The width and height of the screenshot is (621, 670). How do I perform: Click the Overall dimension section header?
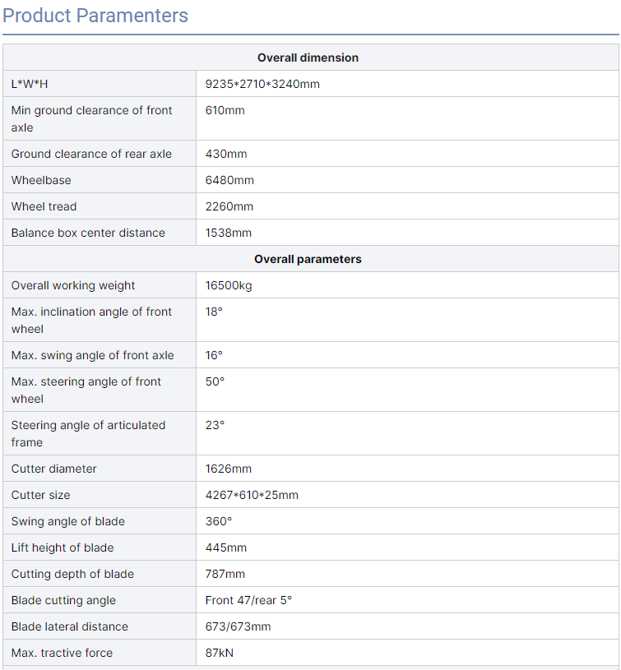coord(308,58)
